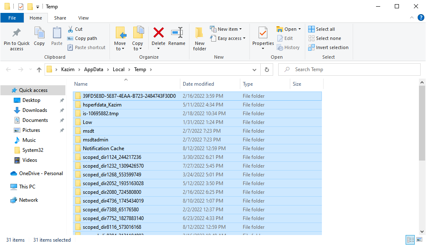This screenshot has width=426, height=245.
Task: Click the Up one level arrow
Action: 39,70
